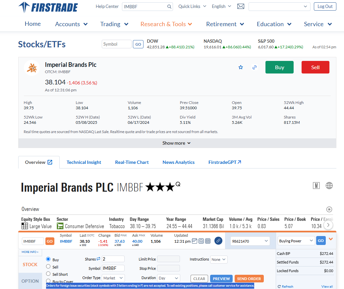Open the English language dropdown
The width and height of the screenshot is (344, 289).
(x=221, y=6)
